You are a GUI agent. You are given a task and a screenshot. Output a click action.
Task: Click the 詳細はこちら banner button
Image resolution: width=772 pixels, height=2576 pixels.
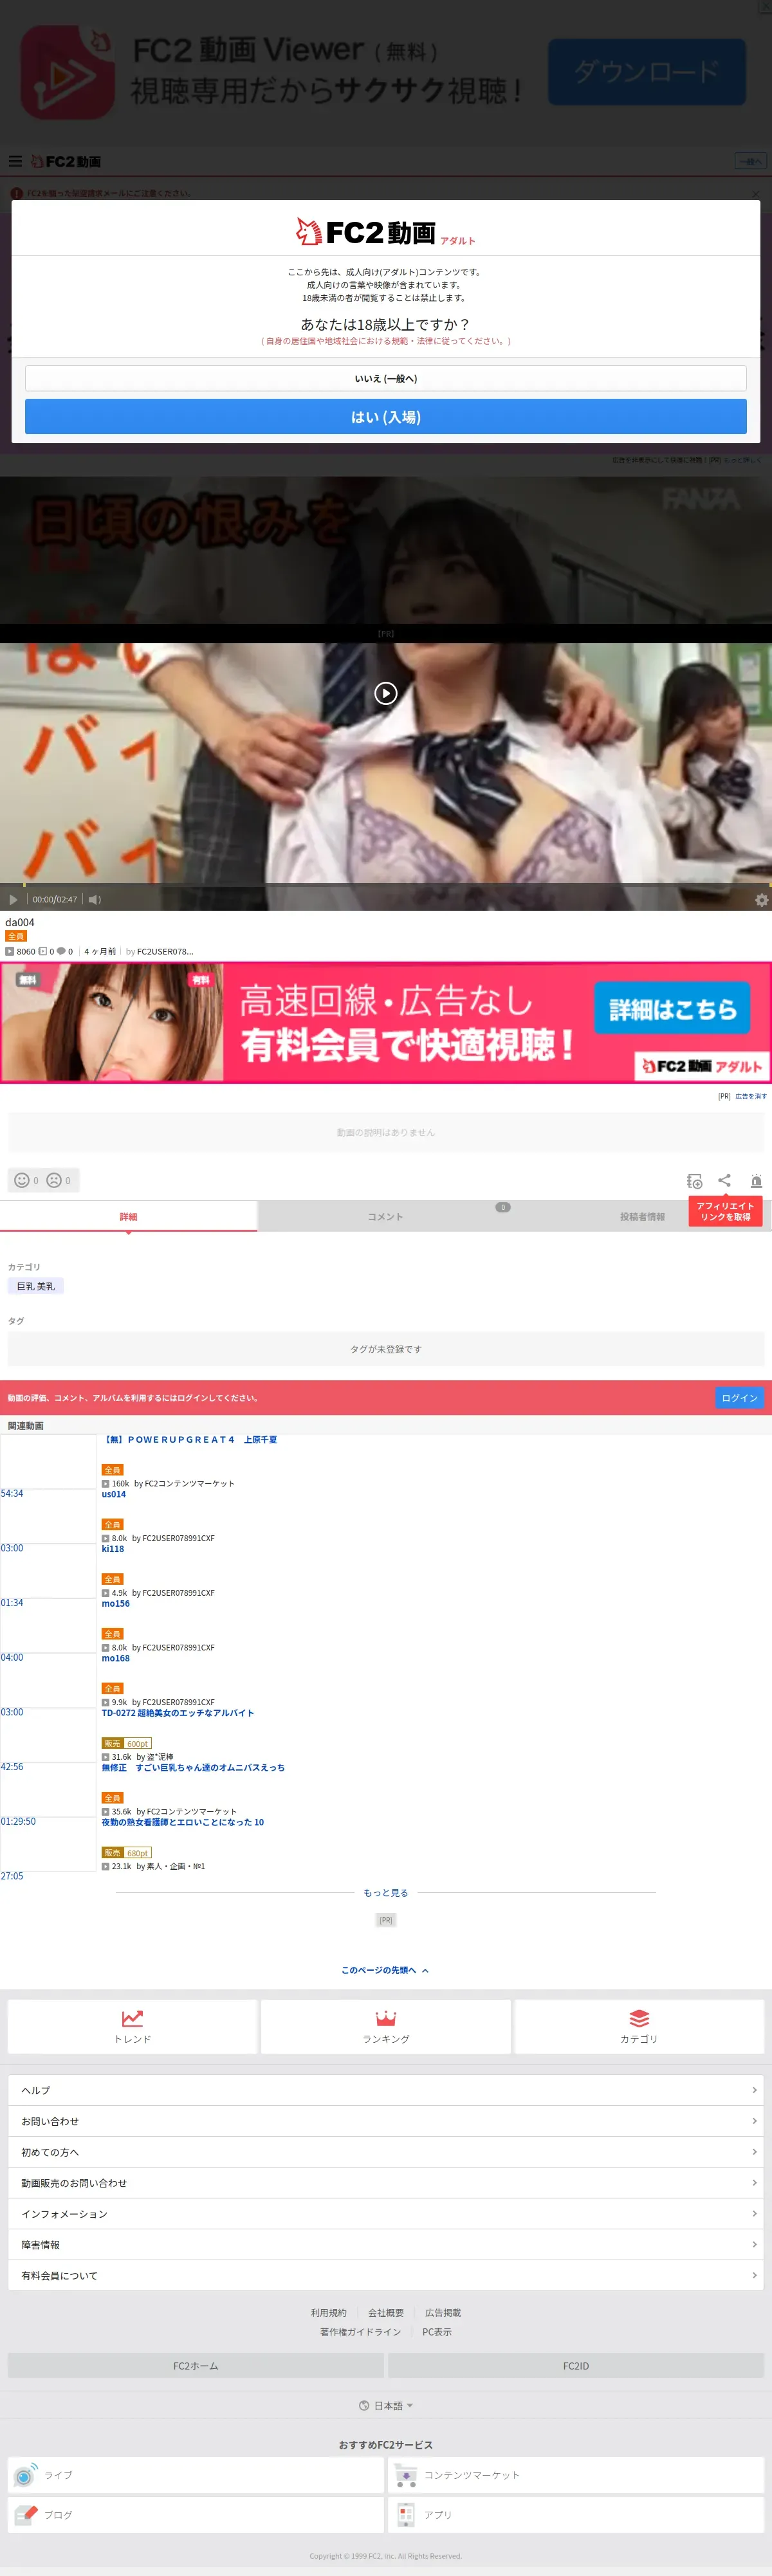[x=673, y=1009]
